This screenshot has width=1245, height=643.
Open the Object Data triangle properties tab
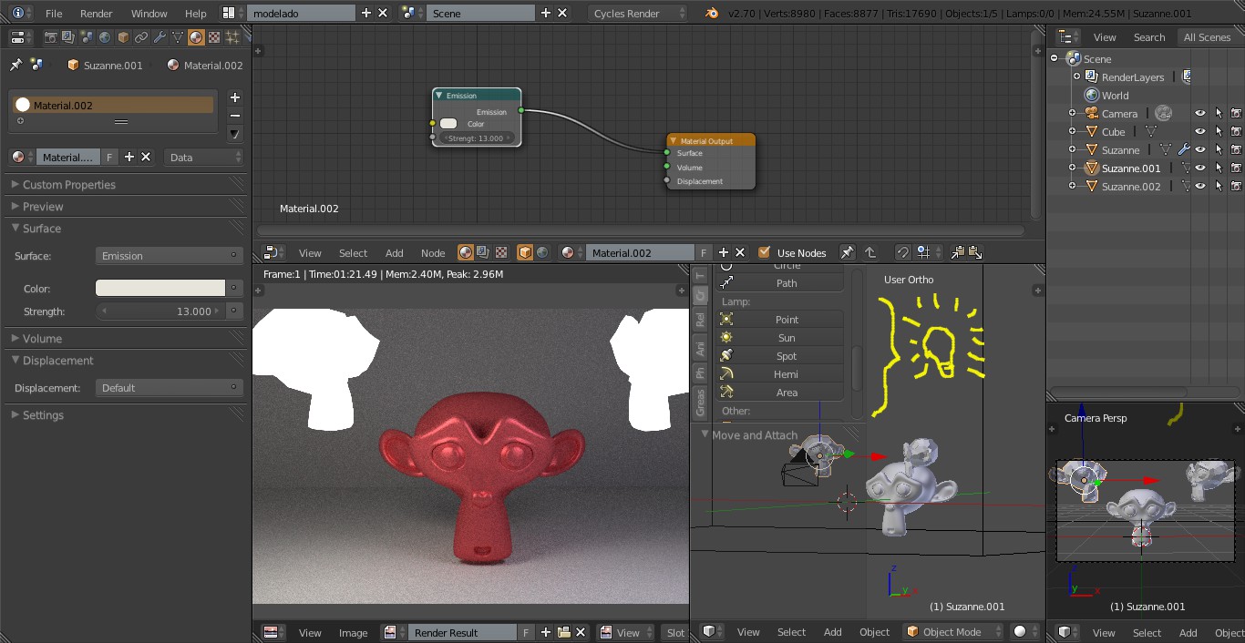(x=178, y=37)
